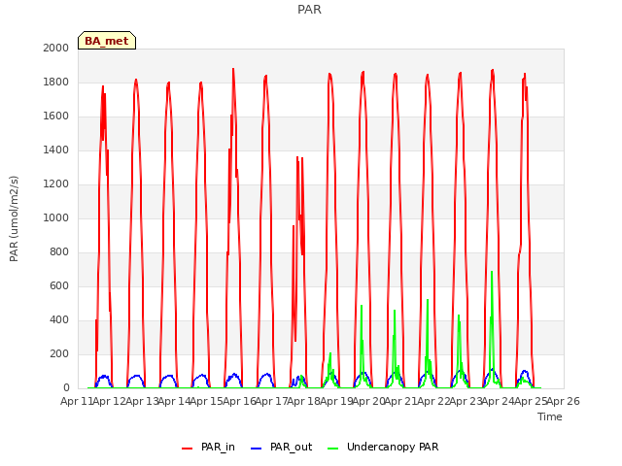Click the Apr 26 x-axis tick label
The image size is (622, 466).
click(564, 401)
